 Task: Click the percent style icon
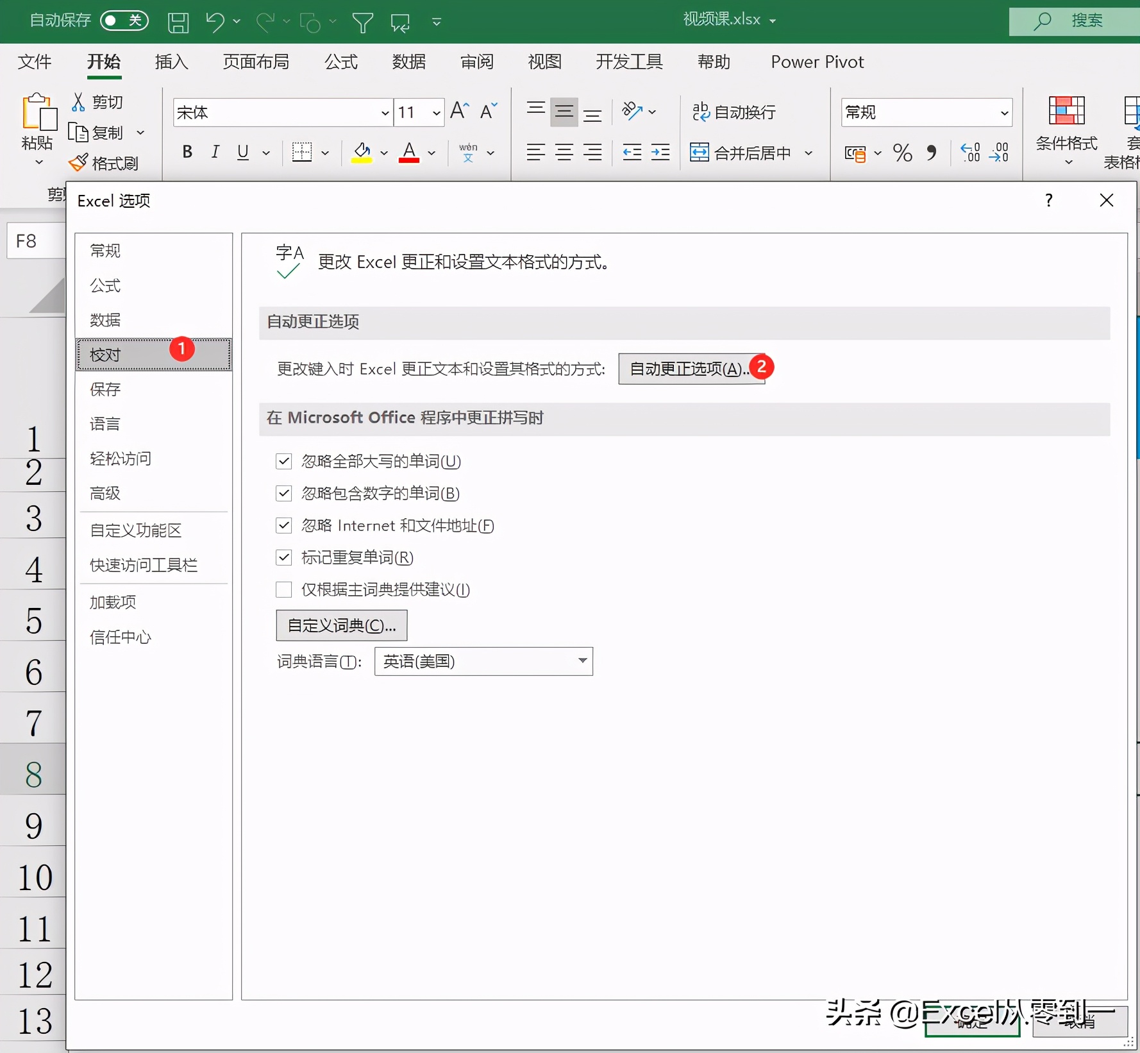click(903, 152)
